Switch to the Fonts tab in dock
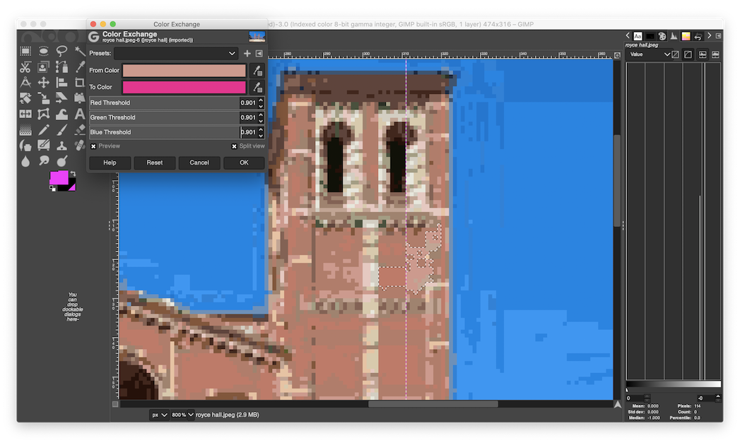 coord(638,36)
